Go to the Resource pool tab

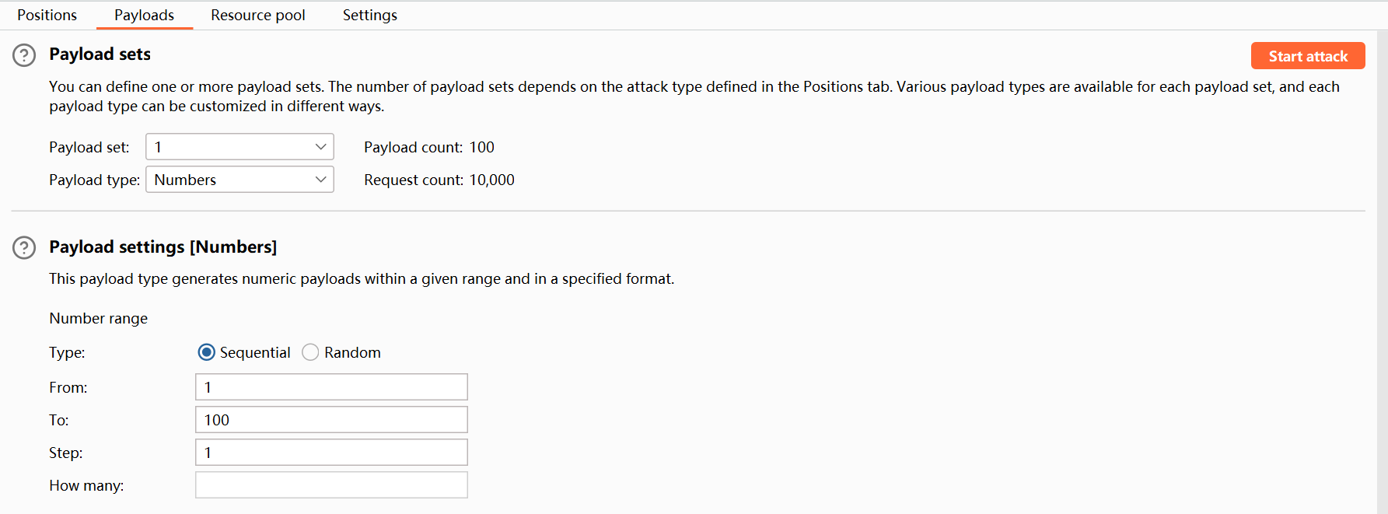[257, 16]
